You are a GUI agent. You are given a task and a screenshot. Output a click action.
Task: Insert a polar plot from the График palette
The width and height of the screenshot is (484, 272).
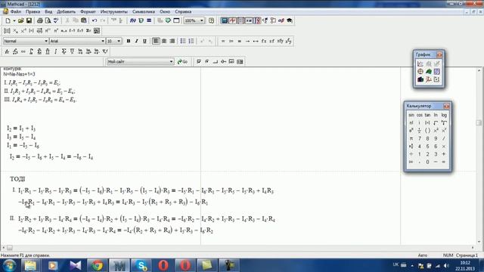pyautogui.click(x=420, y=72)
